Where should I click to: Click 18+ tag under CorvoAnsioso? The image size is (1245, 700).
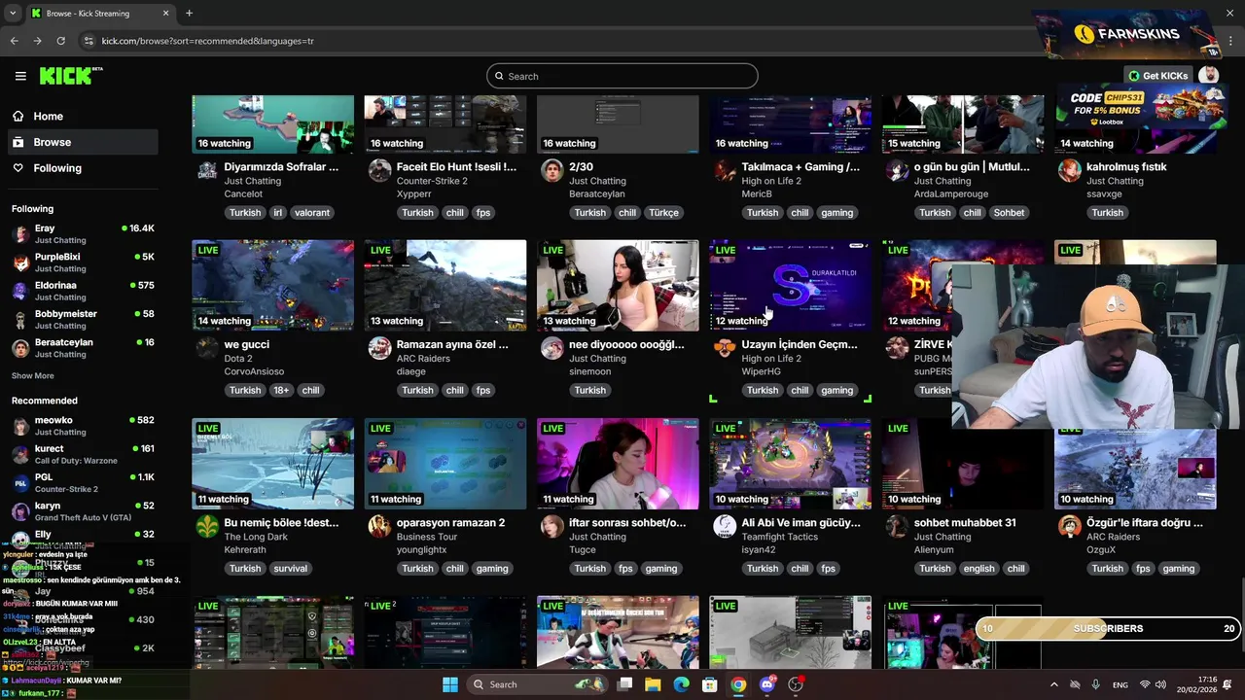pyautogui.click(x=281, y=390)
